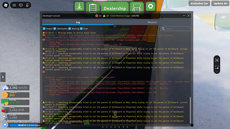Viewport: 230px width, 129px height.
Task: Toggle the muted microphone icon
Action: pyautogui.click(x=27, y=5)
